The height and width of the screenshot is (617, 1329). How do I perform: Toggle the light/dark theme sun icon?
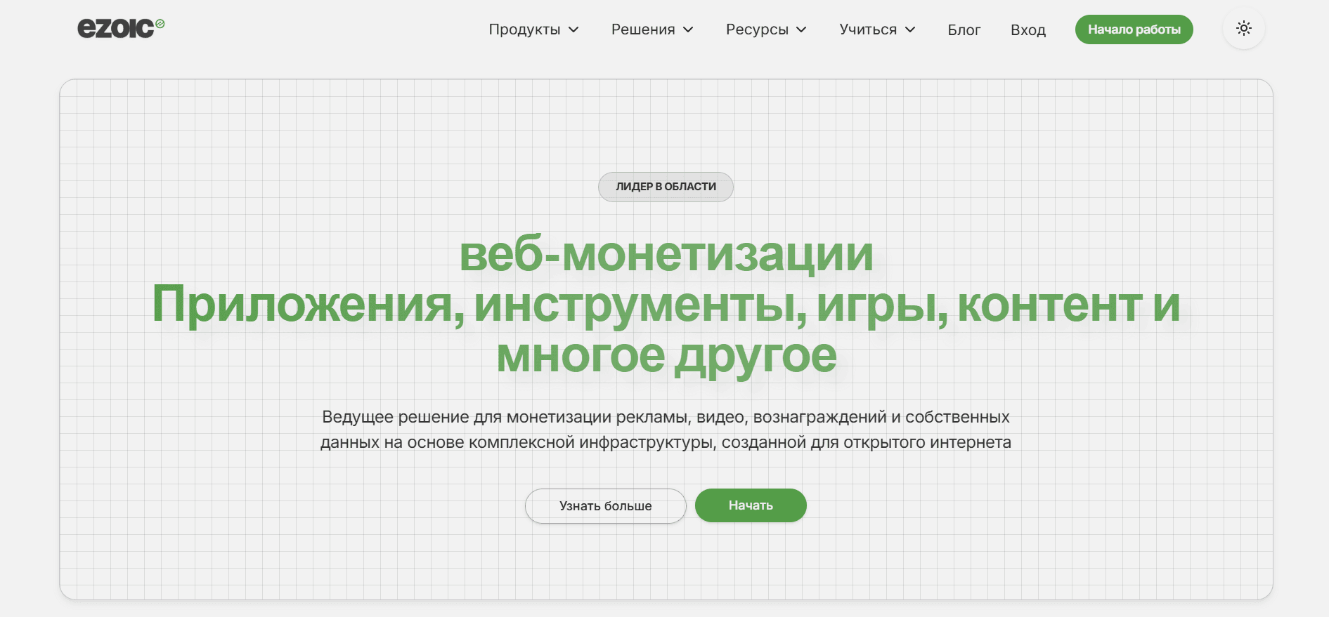point(1243,29)
